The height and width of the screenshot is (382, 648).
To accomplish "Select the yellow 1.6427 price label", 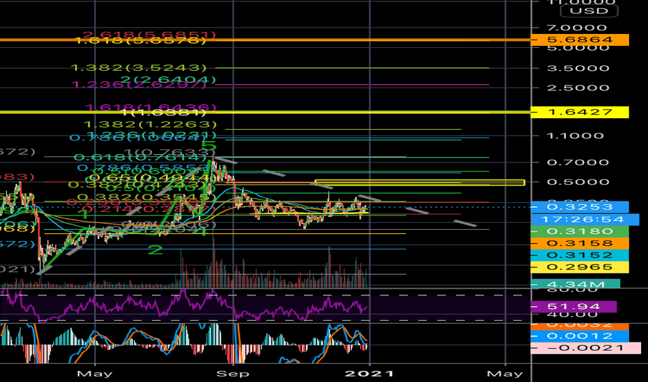I will click(579, 112).
